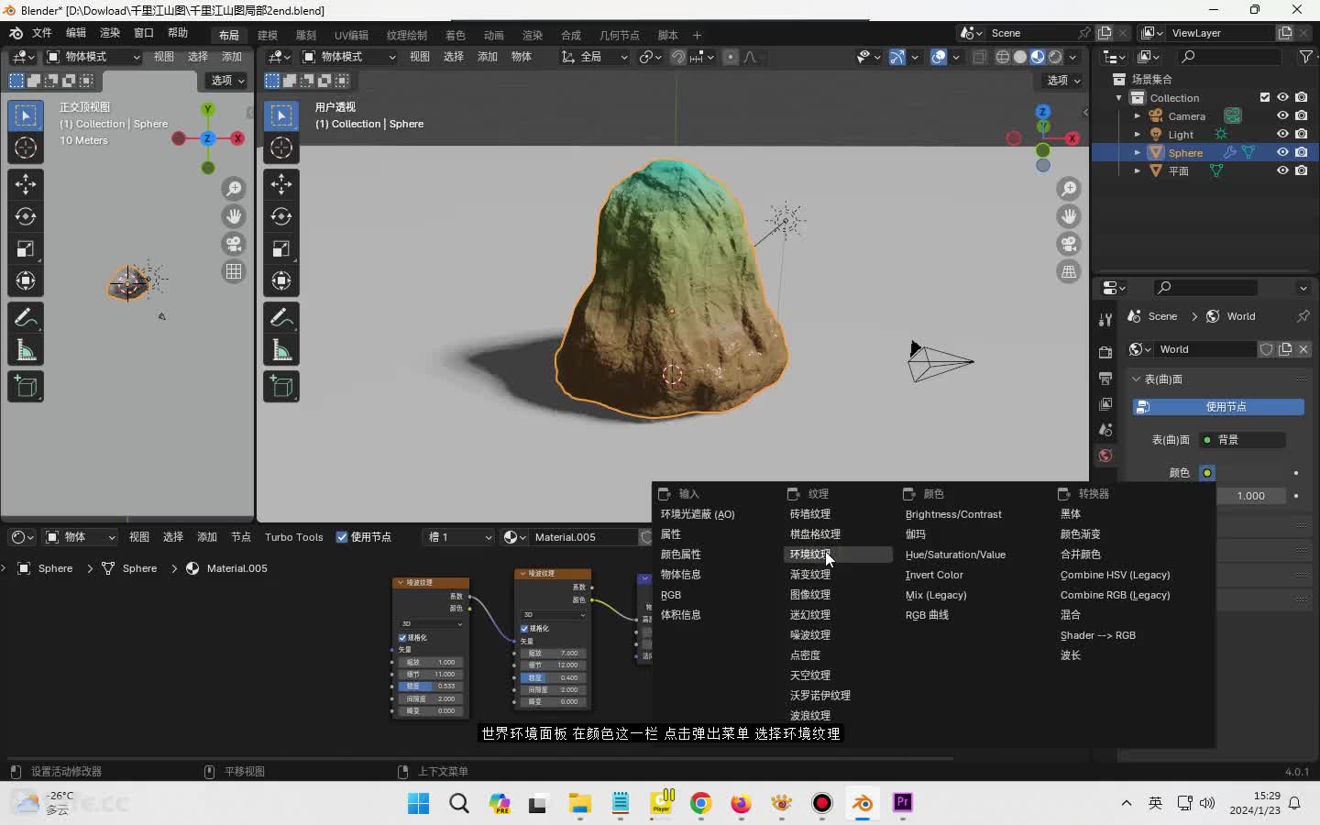Open the 物体模式 dropdown in main viewport

(x=349, y=57)
